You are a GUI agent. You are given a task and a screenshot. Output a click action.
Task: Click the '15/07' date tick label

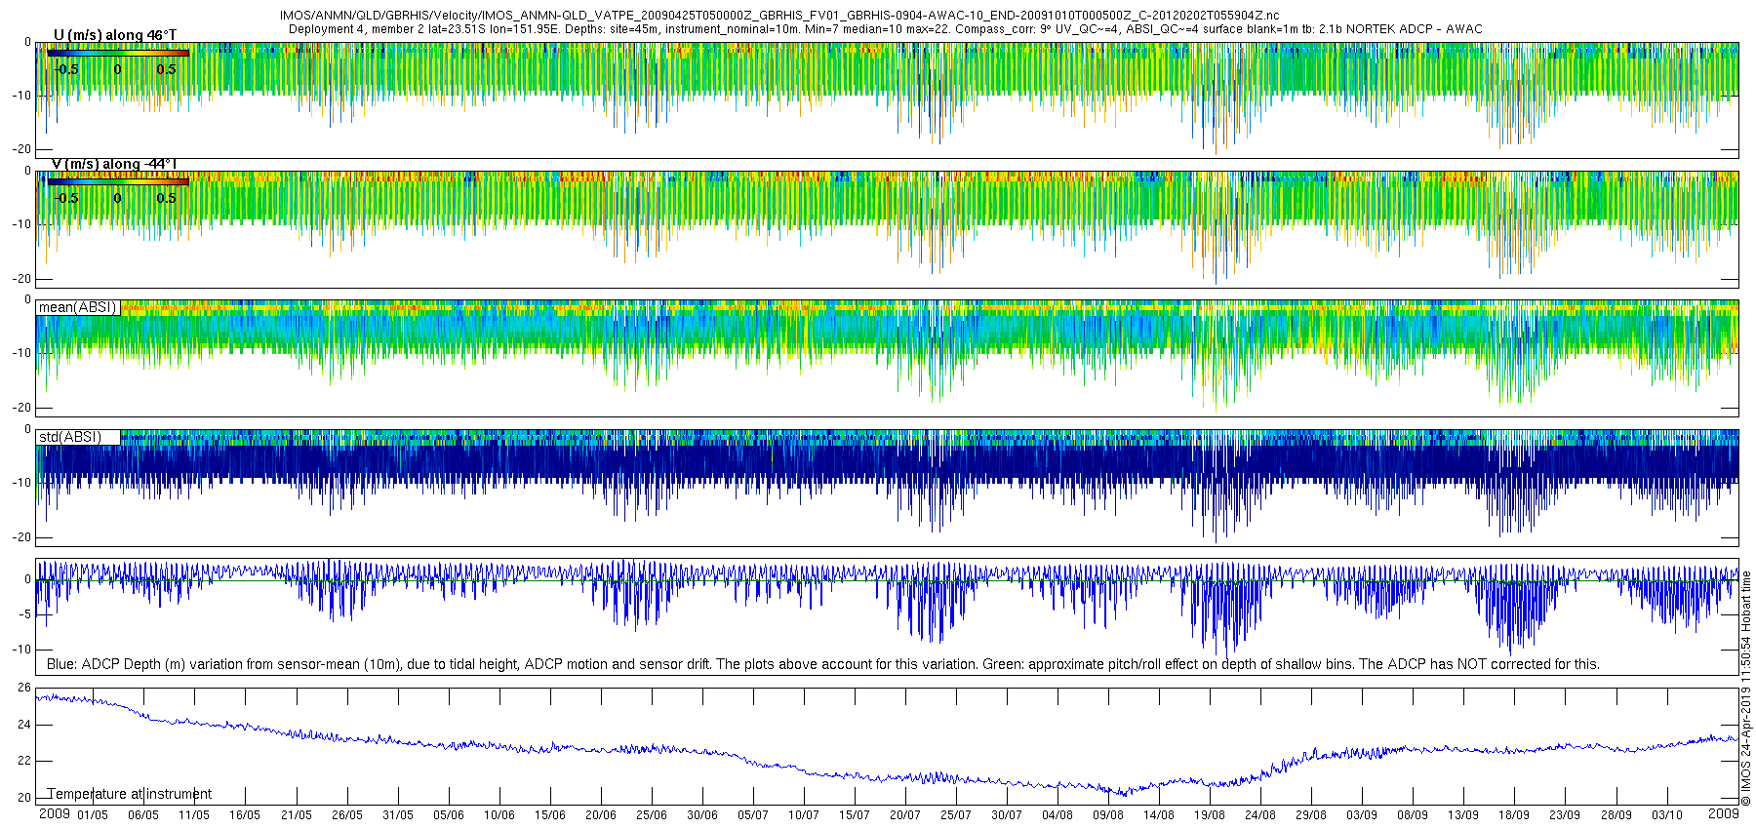(855, 815)
